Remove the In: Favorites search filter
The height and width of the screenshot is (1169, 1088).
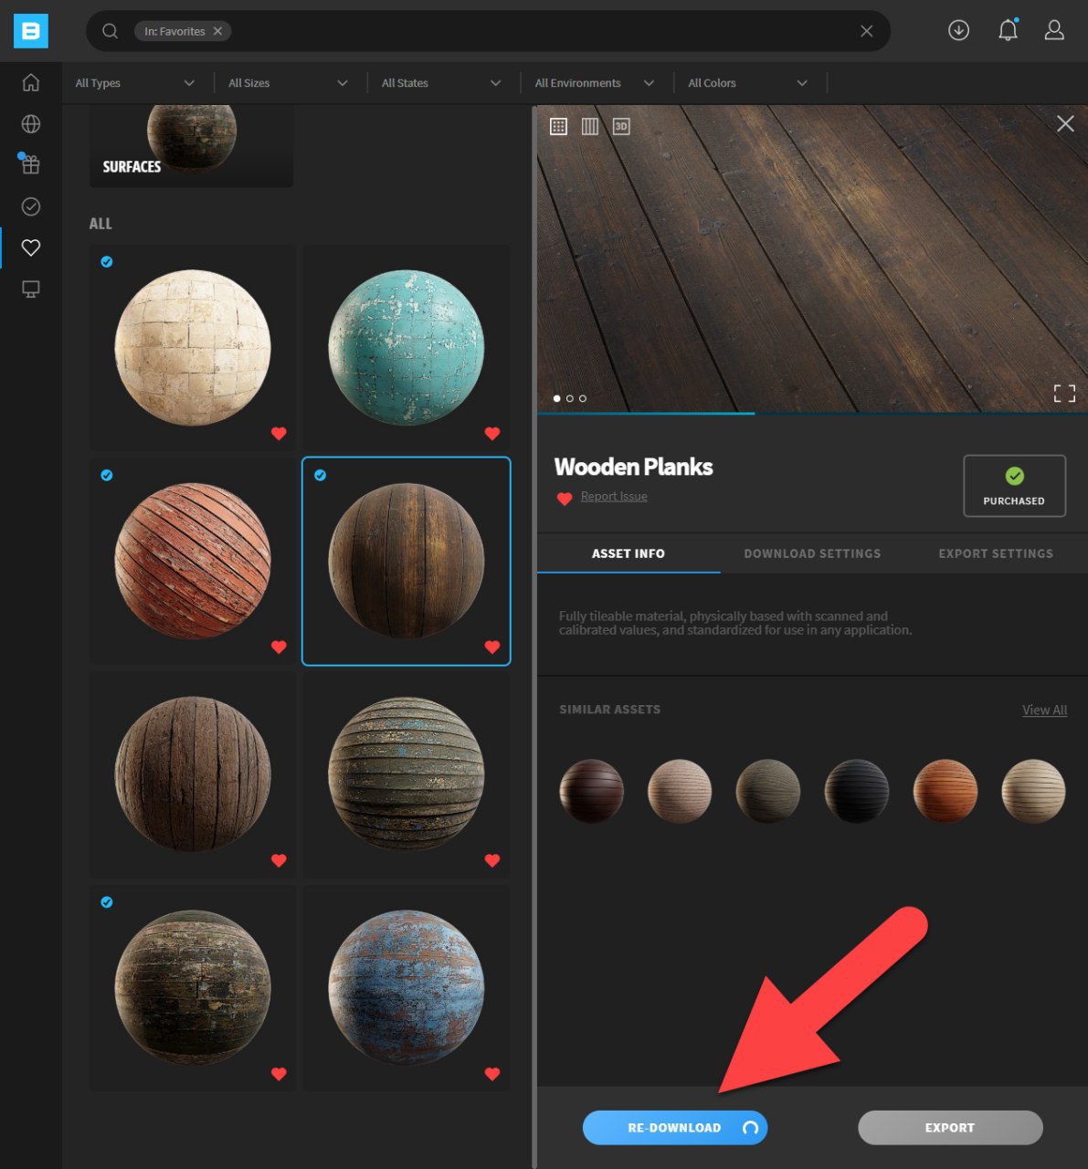pyautogui.click(x=217, y=31)
